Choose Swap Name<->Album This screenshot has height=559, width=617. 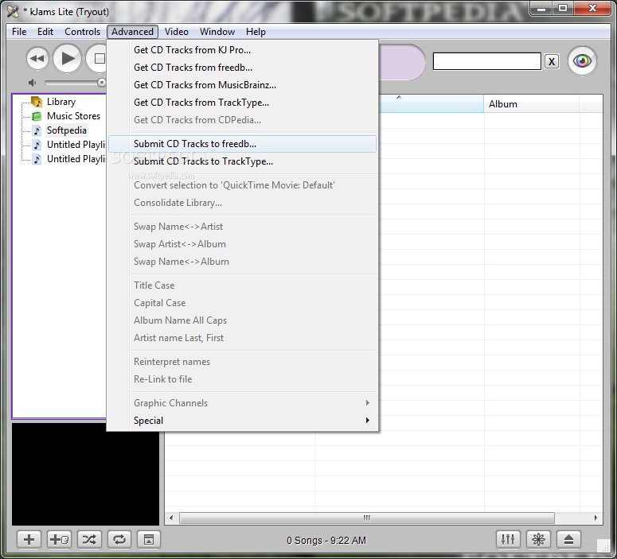[242, 262]
